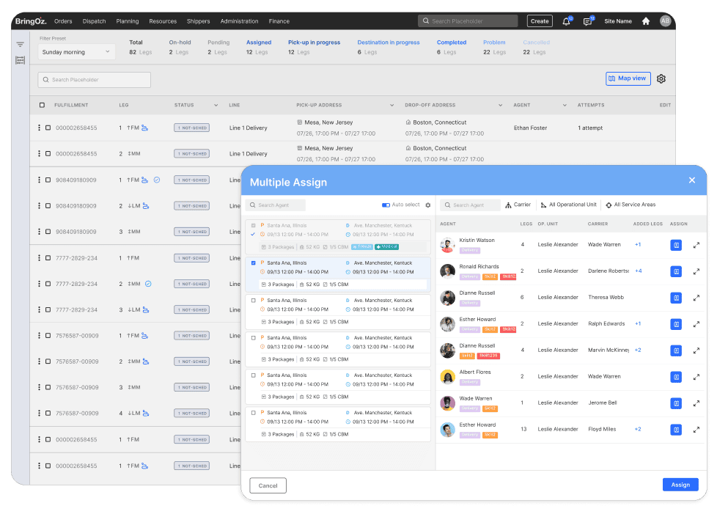The height and width of the screenshot is (514, 717).
Task: Open row menu dots for 908409180909 leg 1
Action: tap(39, 180)
